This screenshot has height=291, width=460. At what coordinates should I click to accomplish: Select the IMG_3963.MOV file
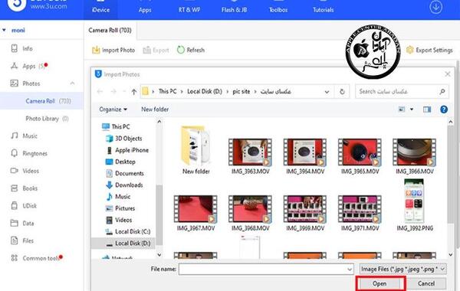250,156
